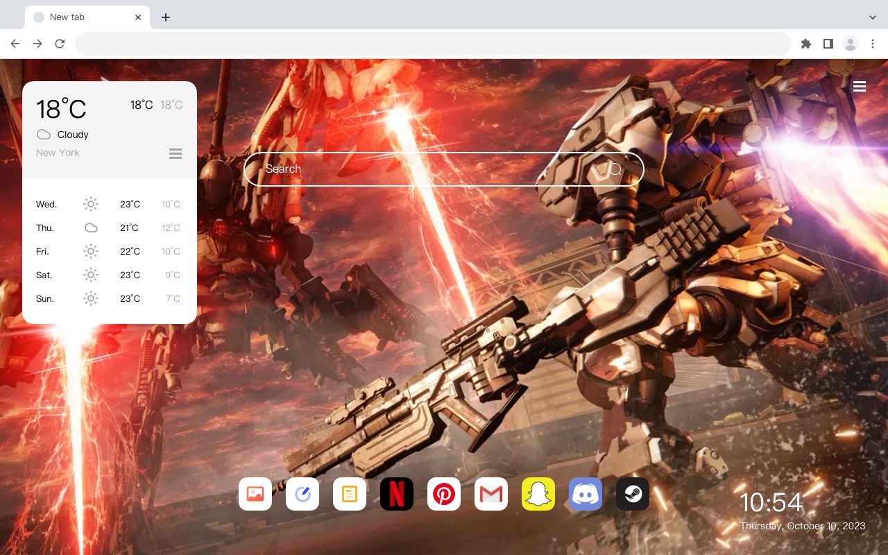Close the New tab tab
The height and width of the screenshot is (555, 888).
click(139, 17)
